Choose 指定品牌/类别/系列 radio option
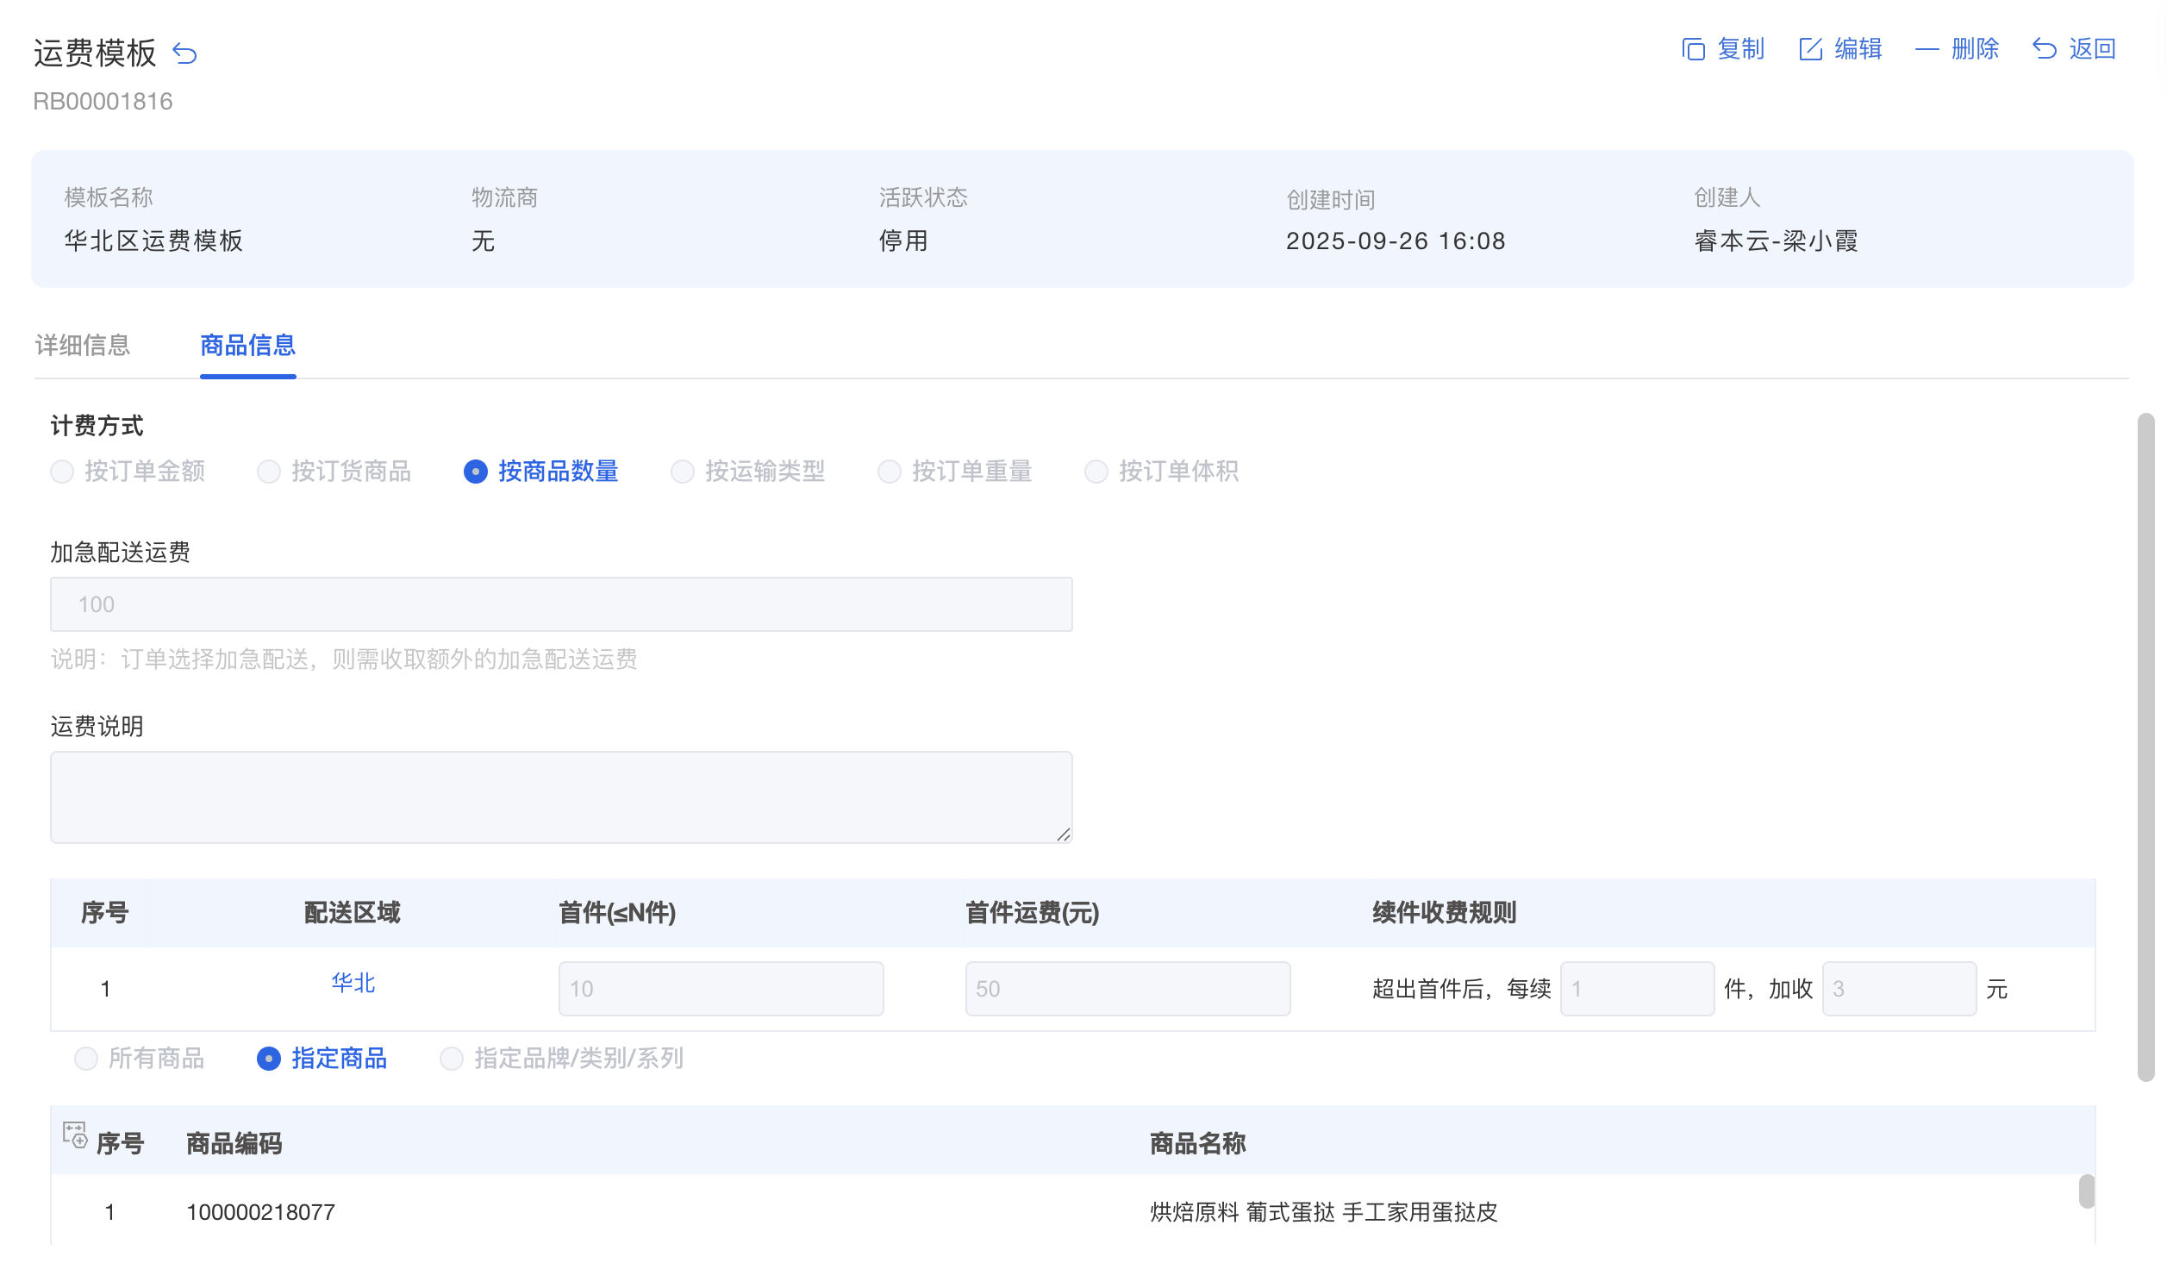This screenshot has width=2167, height=1269. pos(452,1059)
